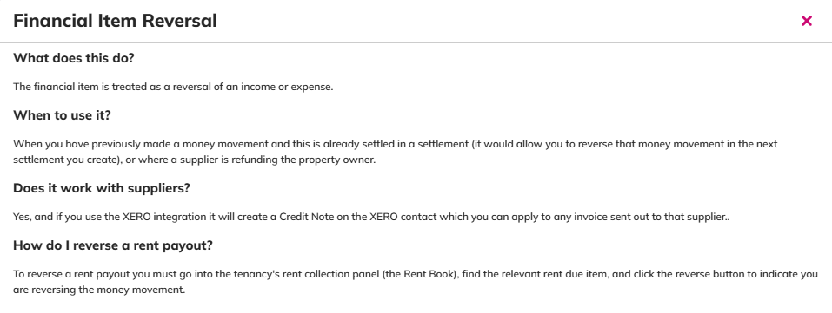Click the line about supplier refunding property owner
This screenshot has height=313, width=832.
194,160
